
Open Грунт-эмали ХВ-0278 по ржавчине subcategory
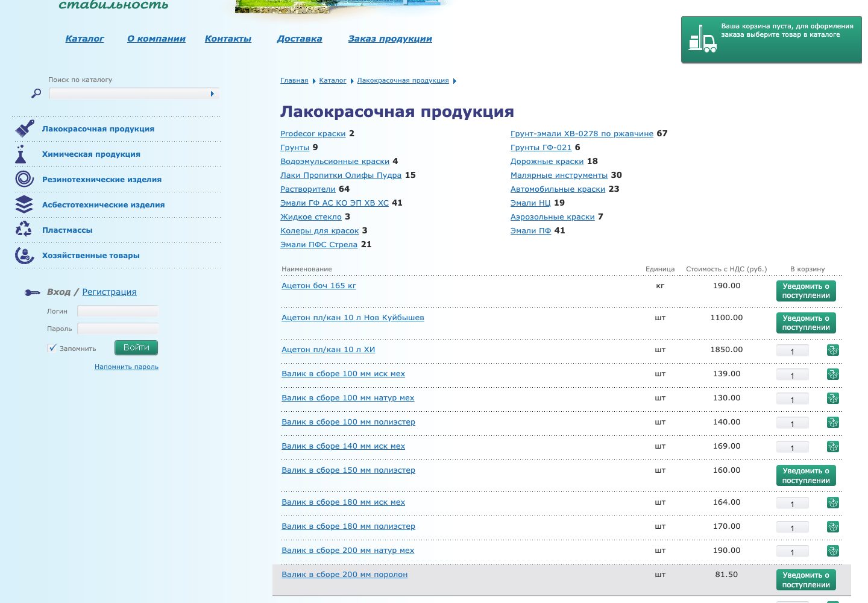point(582,133)
